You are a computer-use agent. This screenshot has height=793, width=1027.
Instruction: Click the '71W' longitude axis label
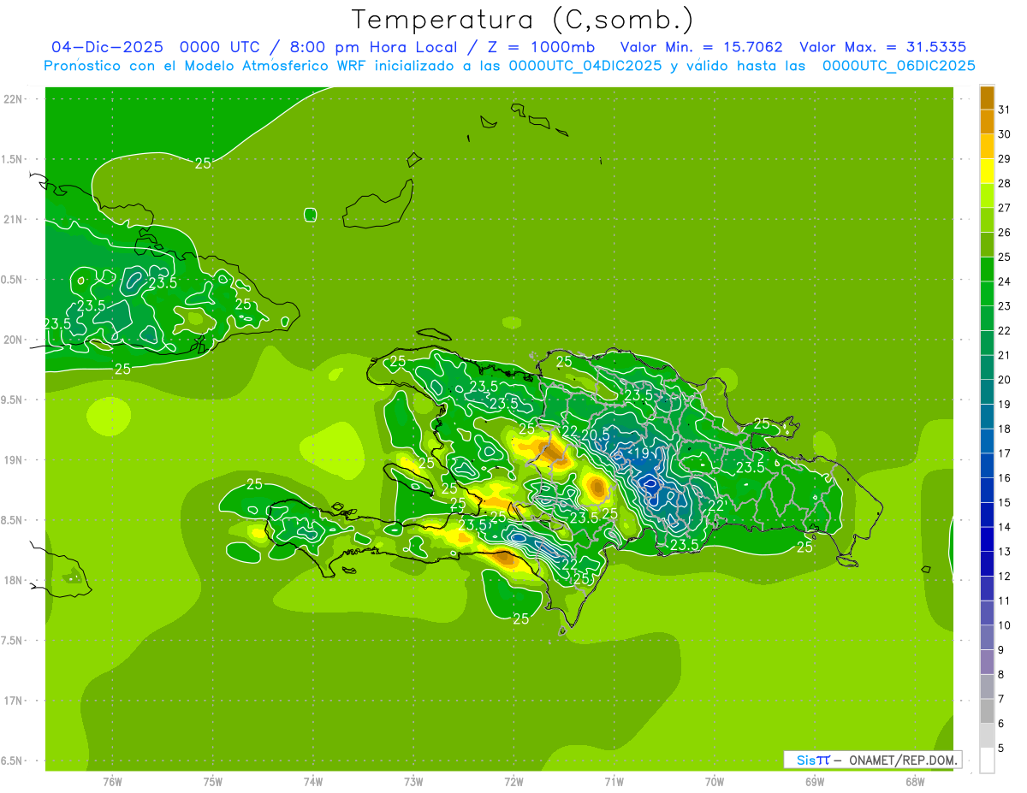pyautogui.click(x=614, y=781)
